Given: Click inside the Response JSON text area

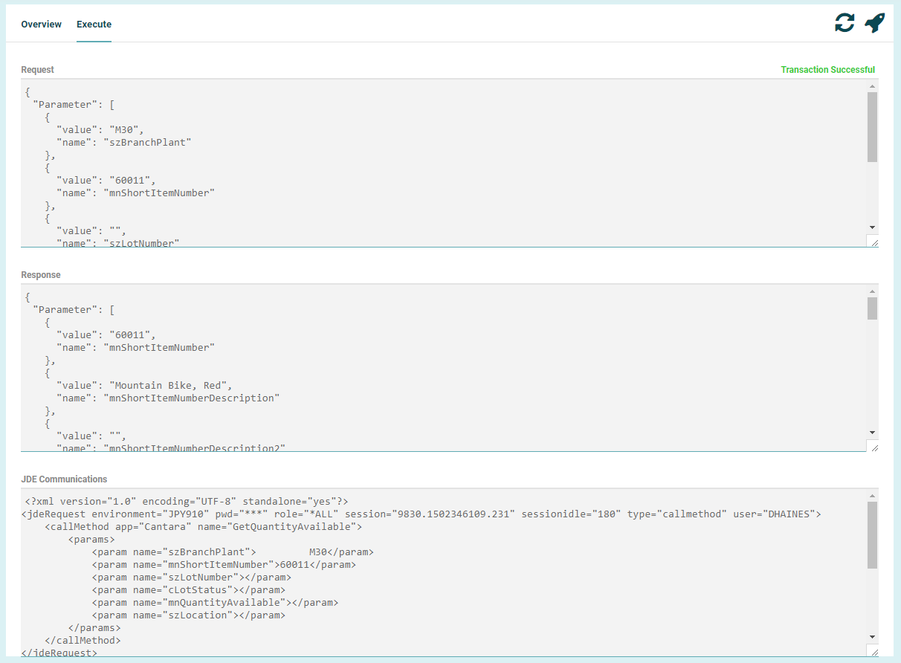Looking at the screenshot, I should click(x=446, y=368).
